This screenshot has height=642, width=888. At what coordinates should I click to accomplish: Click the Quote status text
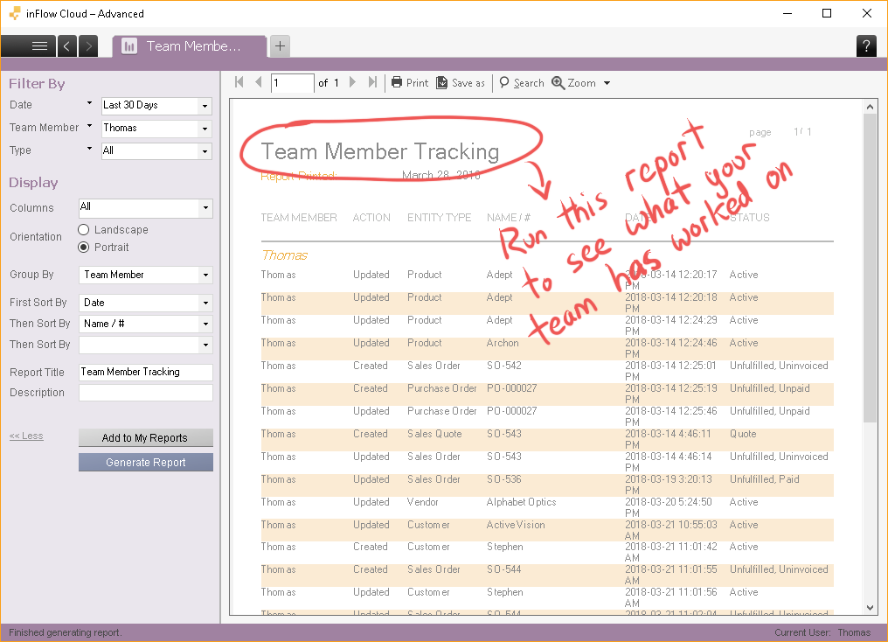pos(742,434)
